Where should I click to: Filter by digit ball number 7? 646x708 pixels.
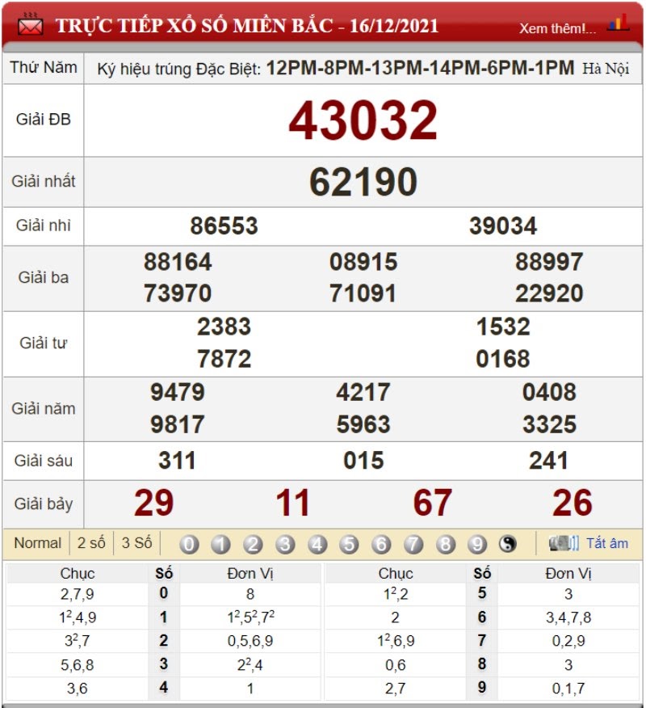point(413,544)
